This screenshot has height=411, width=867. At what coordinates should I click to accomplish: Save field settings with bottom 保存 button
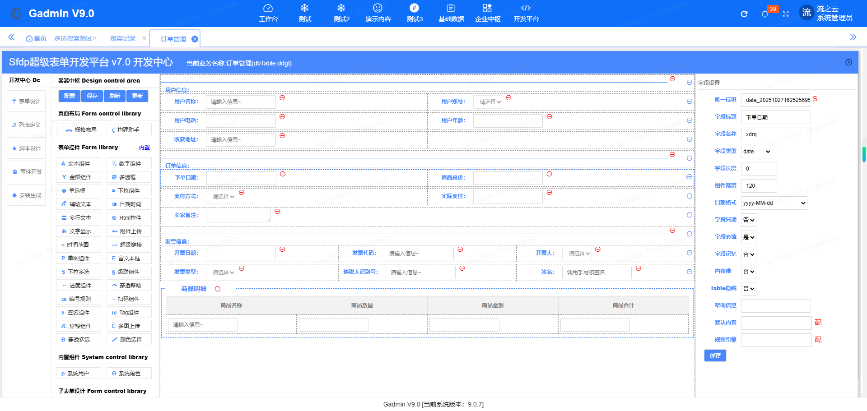click(715, 356)
